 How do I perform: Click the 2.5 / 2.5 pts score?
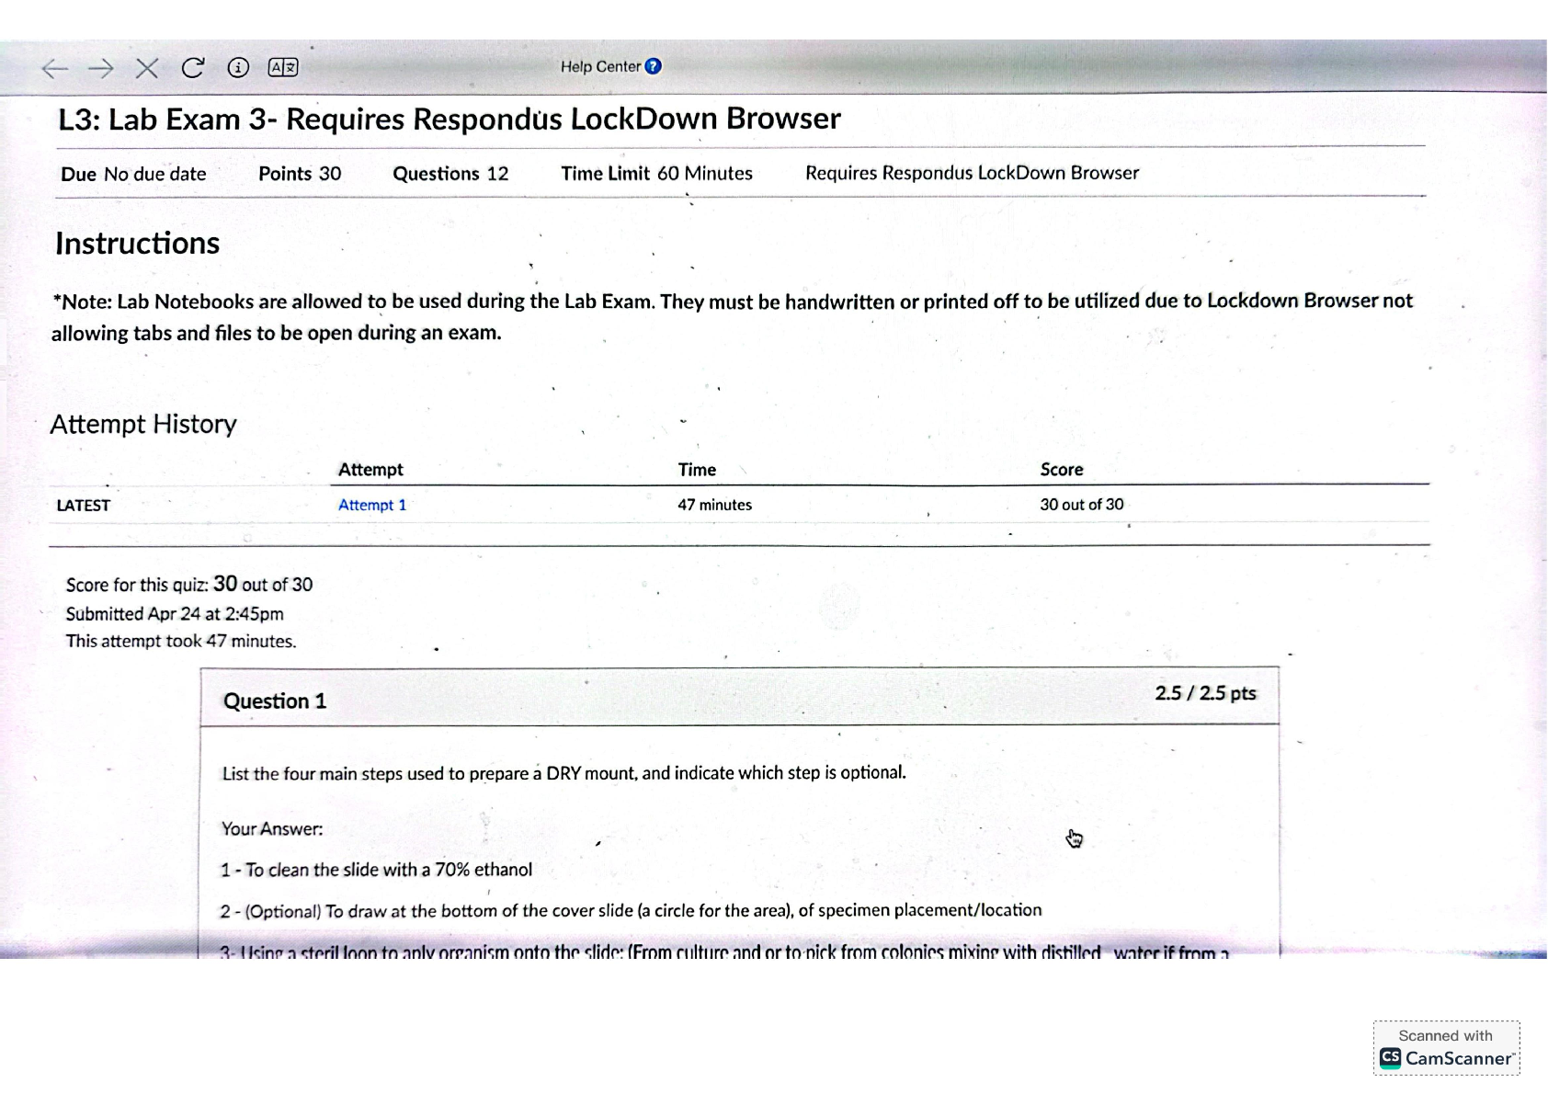(1205, 693)
